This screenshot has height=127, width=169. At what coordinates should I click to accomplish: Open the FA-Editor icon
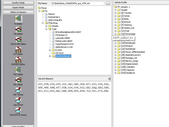coord(18,18)
